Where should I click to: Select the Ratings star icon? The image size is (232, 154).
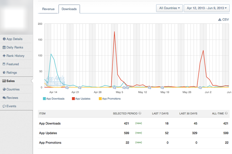(x=4, y=73)
